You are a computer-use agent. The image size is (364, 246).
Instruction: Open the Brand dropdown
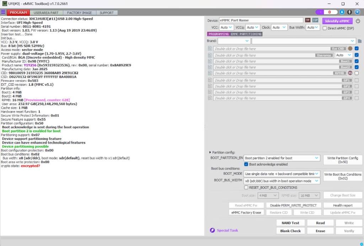pyautogui.click(x=234, y=41)
